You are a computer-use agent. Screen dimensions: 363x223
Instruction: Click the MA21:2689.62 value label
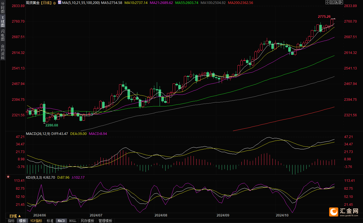click(x=161, y=3)
